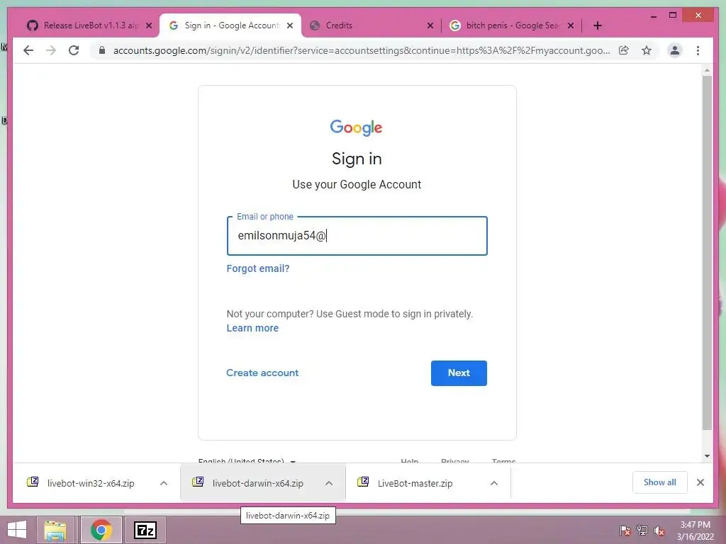
Task: Click the scrollbar up arrow
Action: (x=707, y=70)
